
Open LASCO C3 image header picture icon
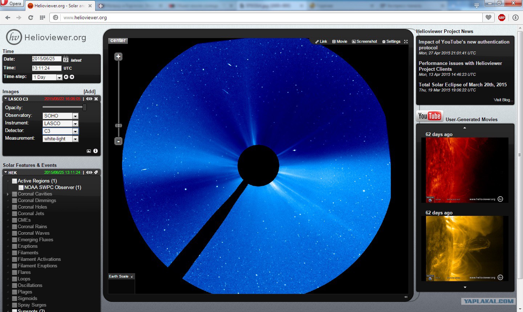(89, 151)
